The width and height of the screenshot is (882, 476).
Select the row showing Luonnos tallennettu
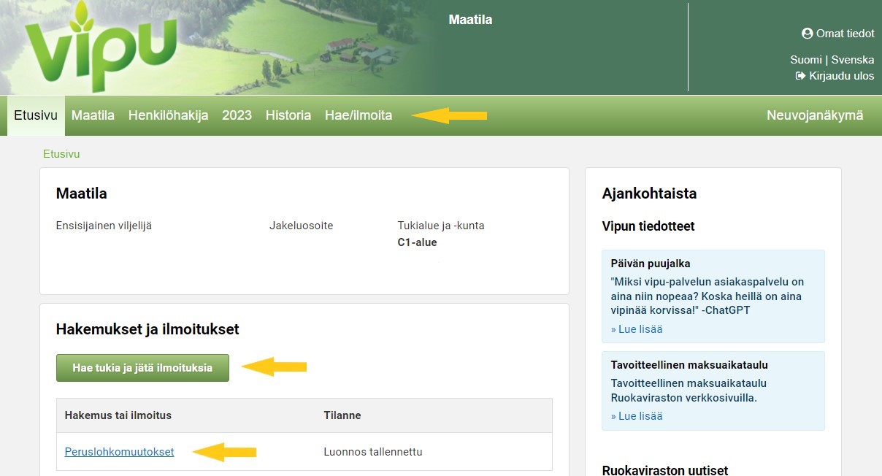(x=372, y=452)
